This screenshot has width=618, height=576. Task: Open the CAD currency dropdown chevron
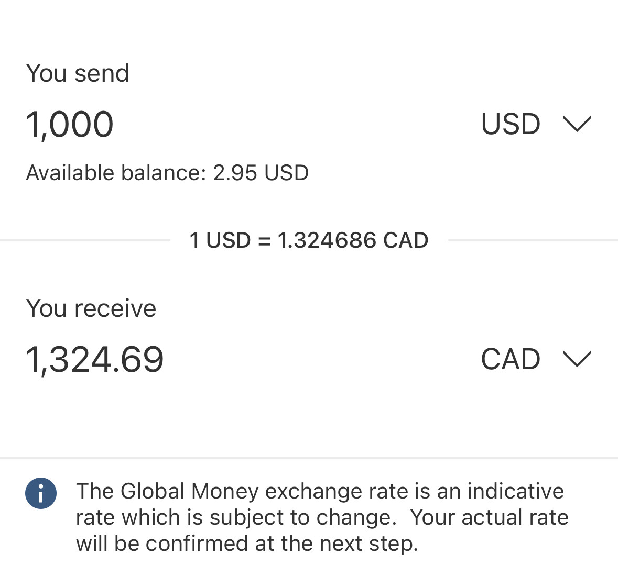click(577, 359)
